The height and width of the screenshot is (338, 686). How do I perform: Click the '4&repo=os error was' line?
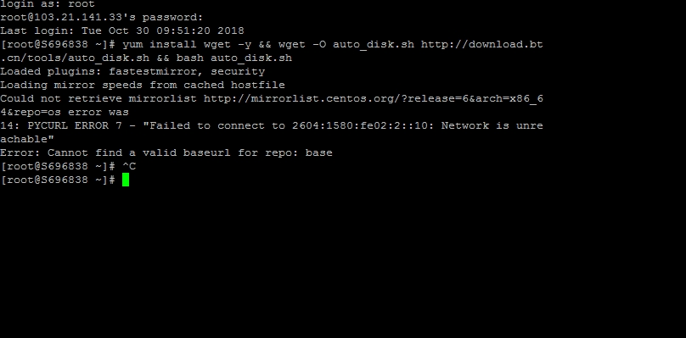65,112
